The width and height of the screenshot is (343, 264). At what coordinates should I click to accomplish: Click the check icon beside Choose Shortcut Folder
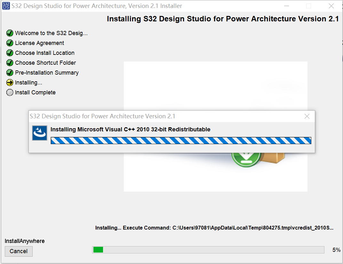pos(10,63)
